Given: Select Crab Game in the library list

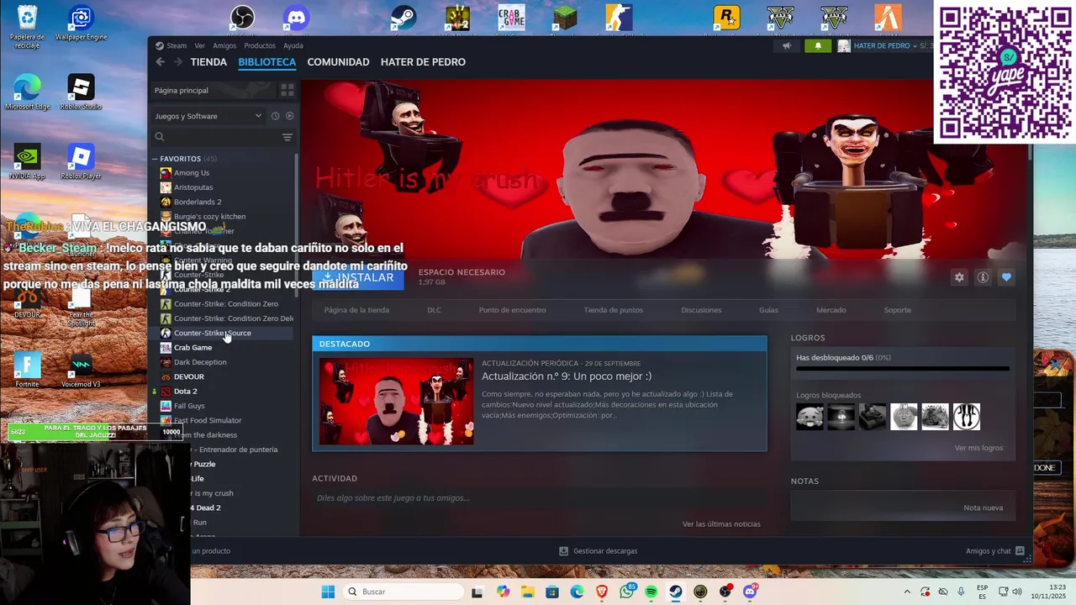Looking at the screenshot, I should coord(193,348).
